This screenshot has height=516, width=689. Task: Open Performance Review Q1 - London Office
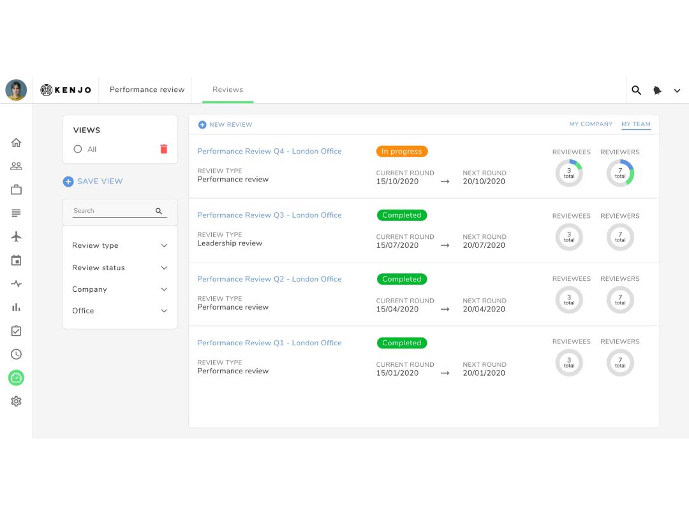269,343
